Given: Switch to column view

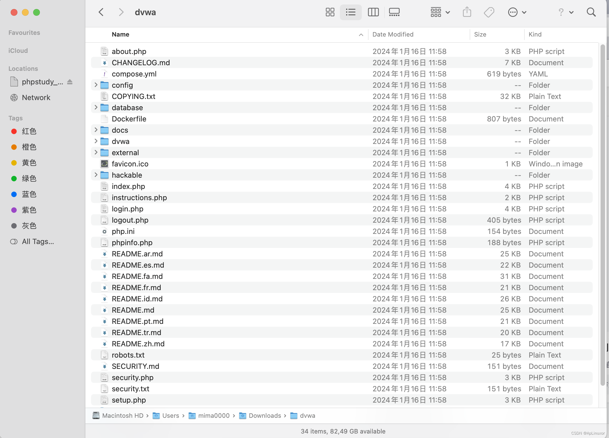Looking at the screenshot, I should tap(373, 12).
